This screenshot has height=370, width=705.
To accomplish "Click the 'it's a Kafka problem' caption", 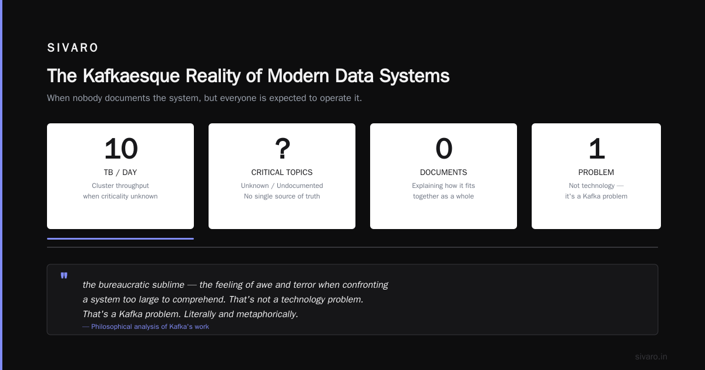I will (x=596, y=196).
